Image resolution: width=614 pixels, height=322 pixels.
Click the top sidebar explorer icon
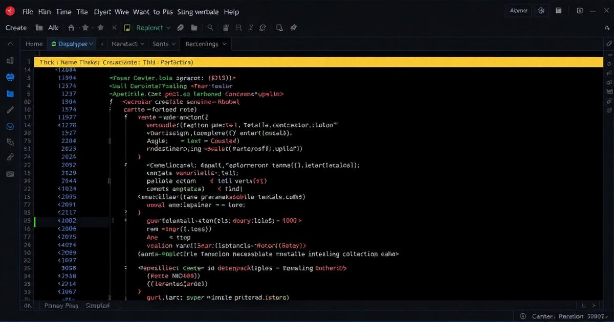pos(10,61)
